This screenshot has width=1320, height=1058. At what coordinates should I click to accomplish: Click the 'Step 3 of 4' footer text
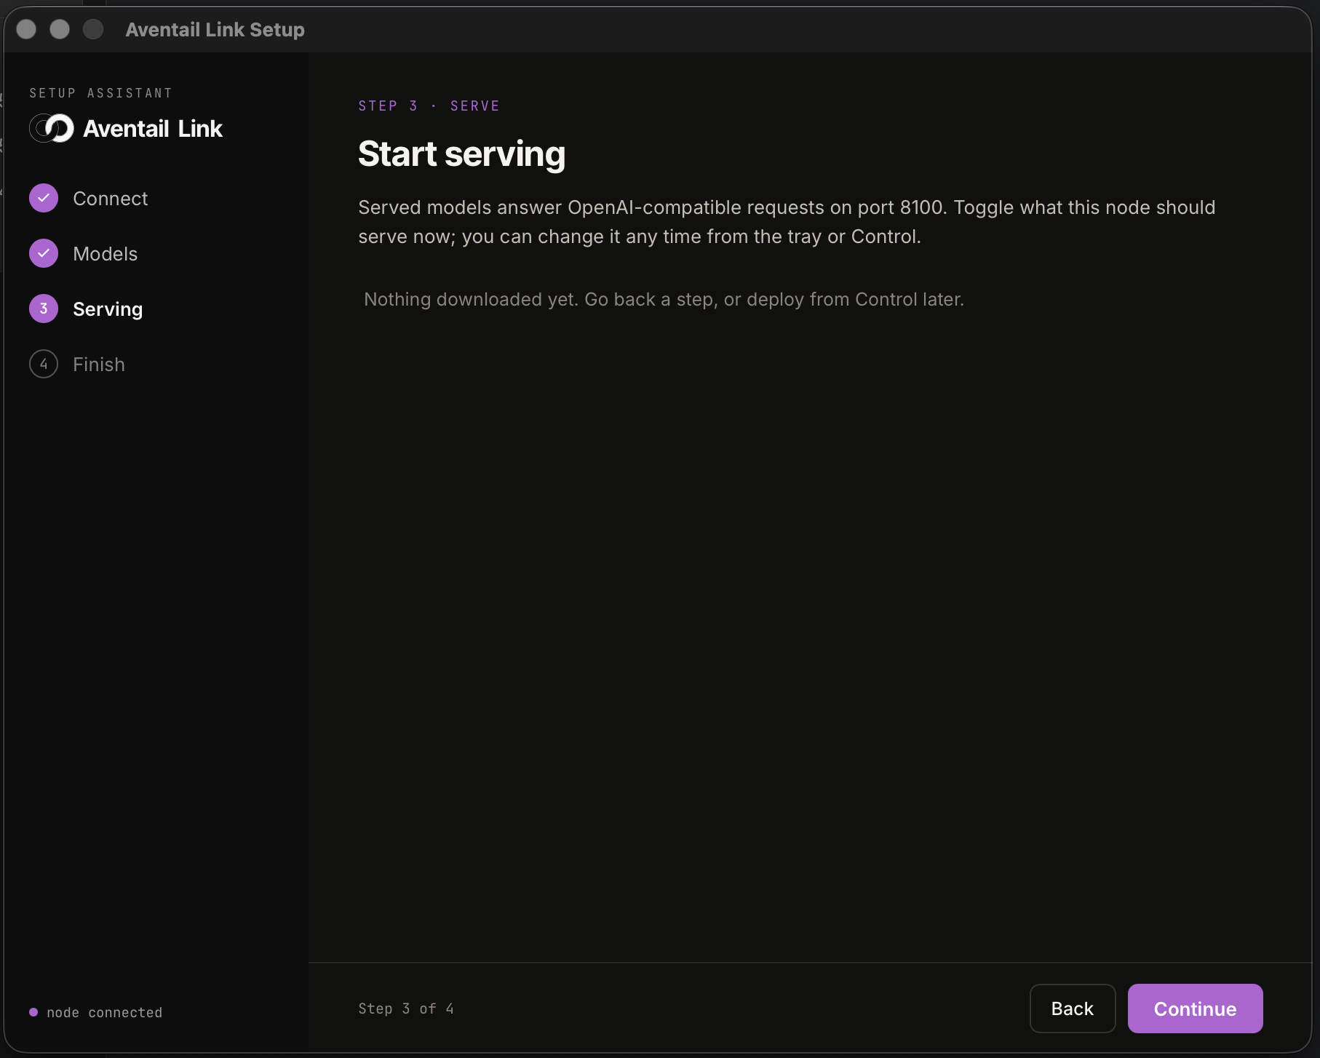click(x=406, y=1009)
